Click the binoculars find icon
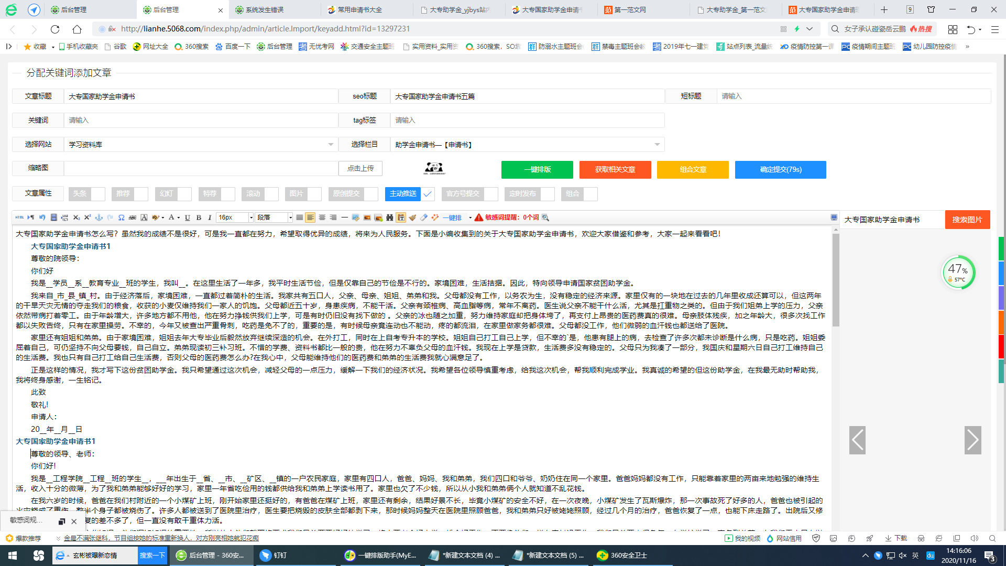The height and width of the screenshot is (566, 1006). (389, 217)
